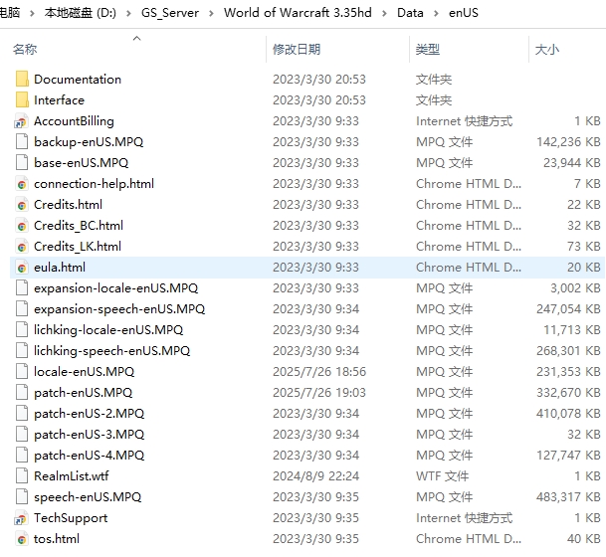Select the expansion-locale-enUS.MPQ file icon
Viewport: 606px width, 557px height.
point(22,288)
